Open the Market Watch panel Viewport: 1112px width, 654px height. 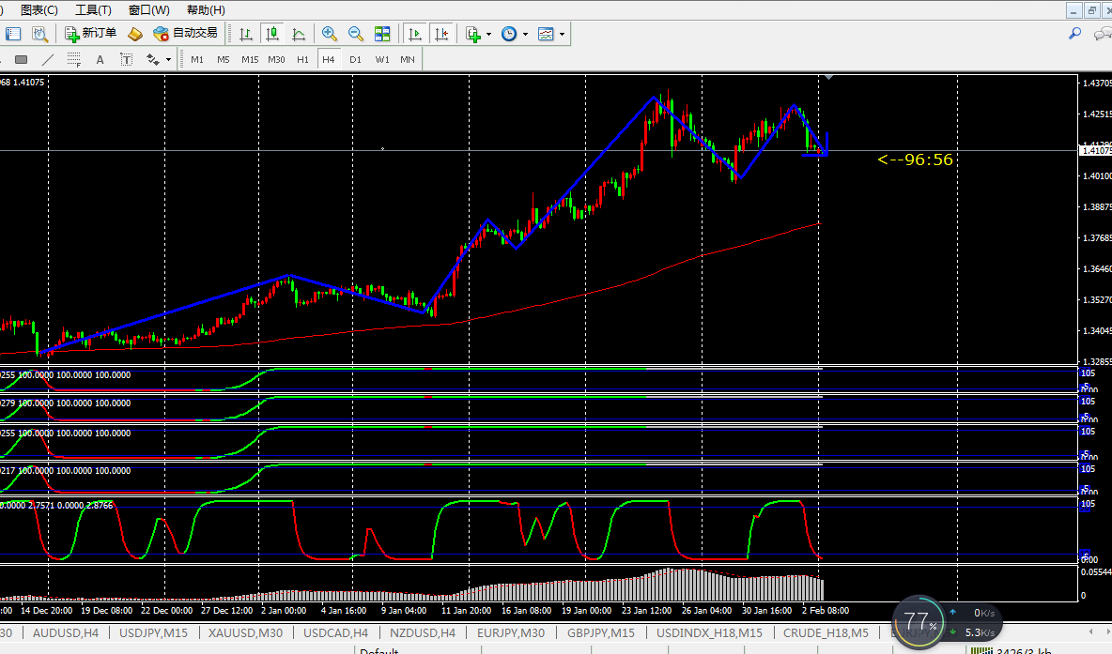click(13, 33)
